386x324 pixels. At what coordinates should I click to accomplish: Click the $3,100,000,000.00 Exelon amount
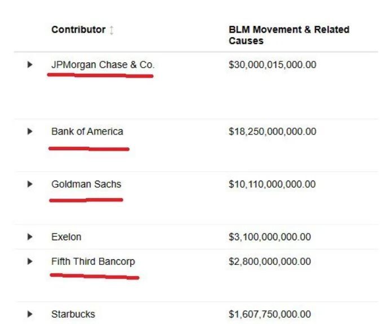click(x=269, y=237)
